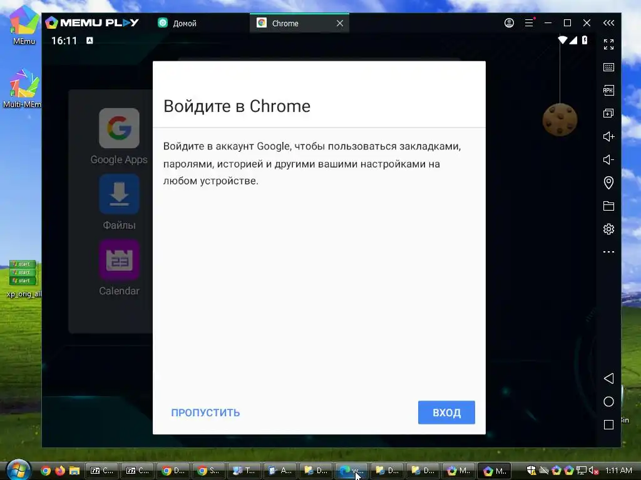
Task: Open file explorer from quick launch
Action: point(74,471)
